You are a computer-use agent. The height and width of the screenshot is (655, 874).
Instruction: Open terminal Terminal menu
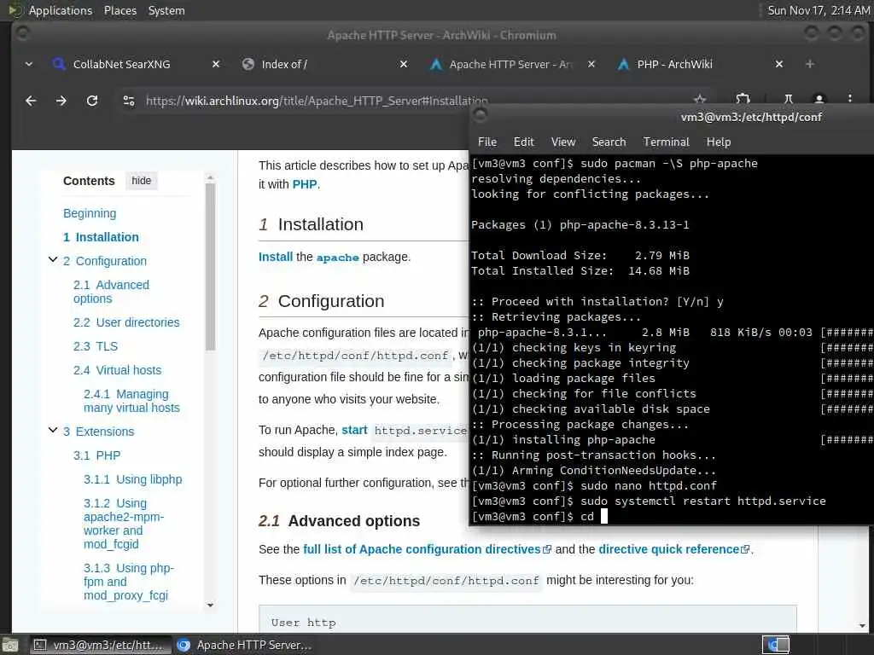pos(666,142)
